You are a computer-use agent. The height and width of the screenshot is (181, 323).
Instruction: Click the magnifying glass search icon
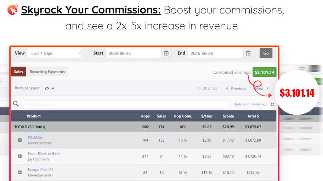click(16, 104)
